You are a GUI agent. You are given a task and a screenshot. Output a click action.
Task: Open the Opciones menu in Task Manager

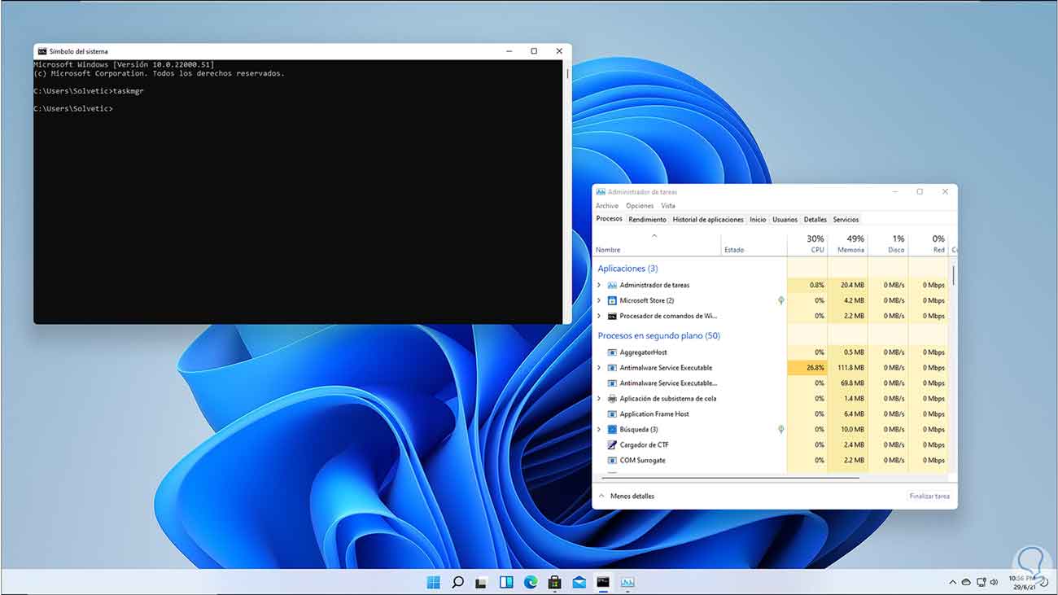(640, 206)
